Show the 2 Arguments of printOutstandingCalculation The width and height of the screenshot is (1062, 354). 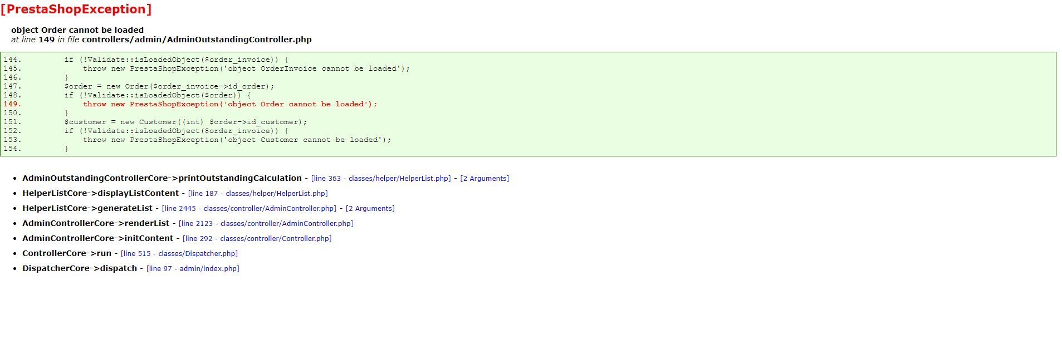tap(484, 179)
